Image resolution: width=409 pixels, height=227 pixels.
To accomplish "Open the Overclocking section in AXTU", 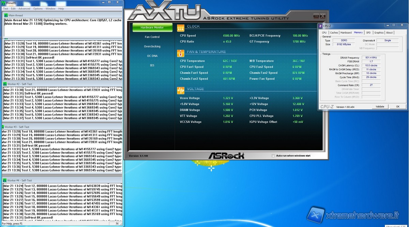I will click(152, 46).
